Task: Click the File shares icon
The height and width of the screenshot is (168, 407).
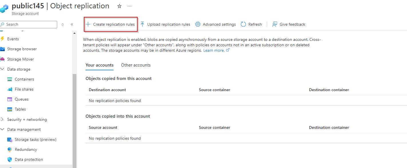Action: point(10,89)
